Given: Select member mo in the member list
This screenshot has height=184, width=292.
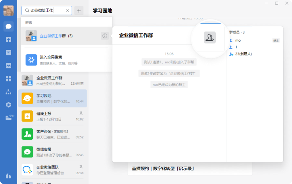Looking at the screenshot, I should point(254,40).
